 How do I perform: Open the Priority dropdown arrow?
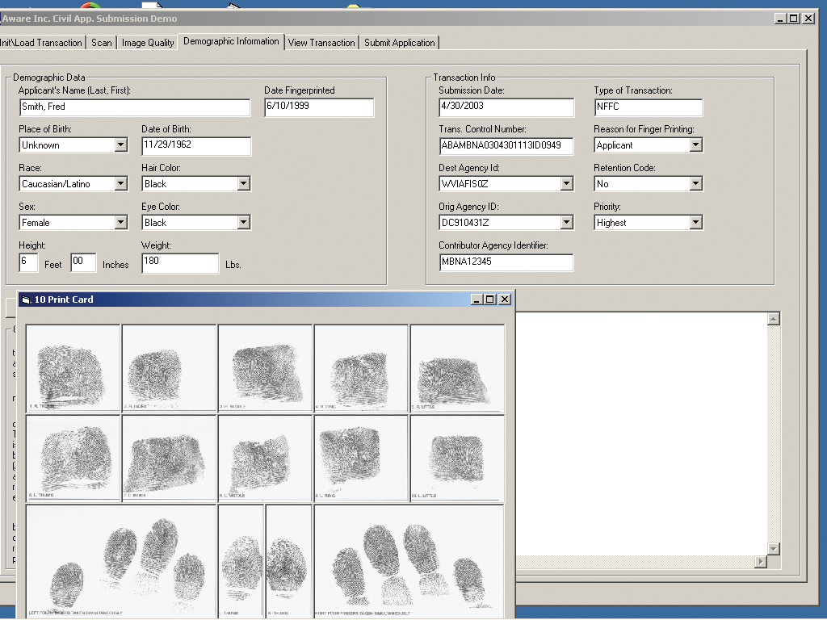(696, 223)
